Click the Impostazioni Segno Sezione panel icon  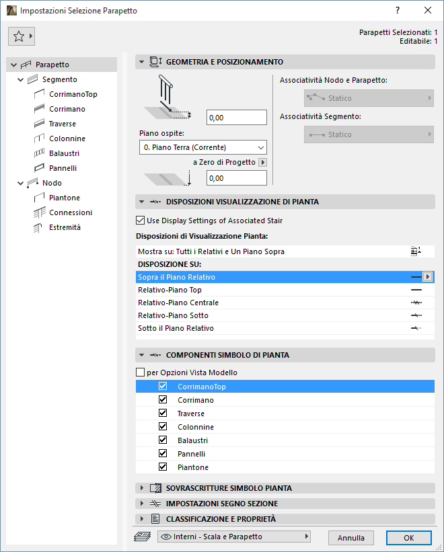[155, 504]
